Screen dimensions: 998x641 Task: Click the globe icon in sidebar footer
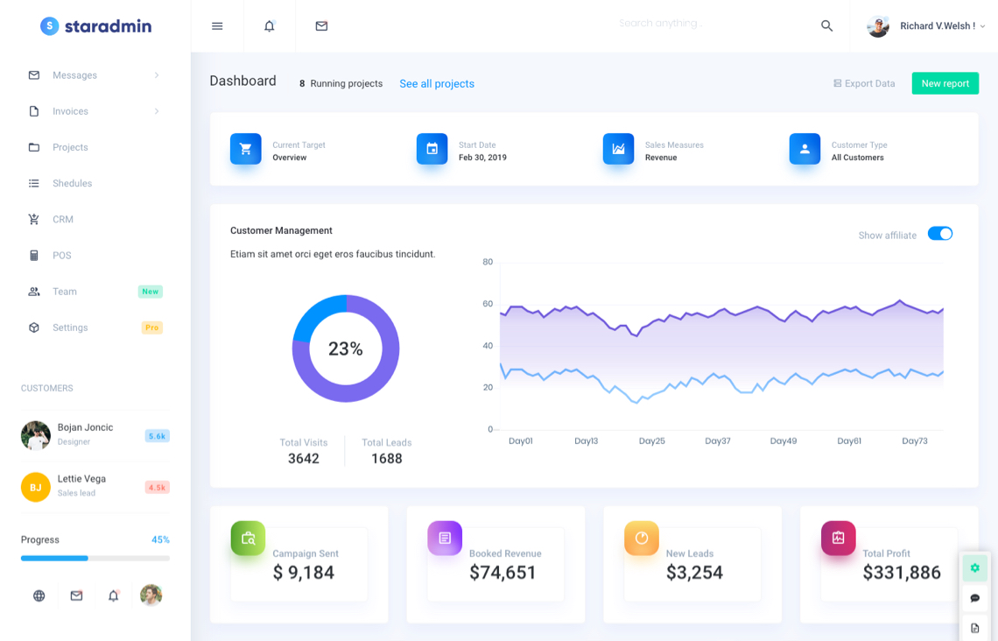coord(39,595)
